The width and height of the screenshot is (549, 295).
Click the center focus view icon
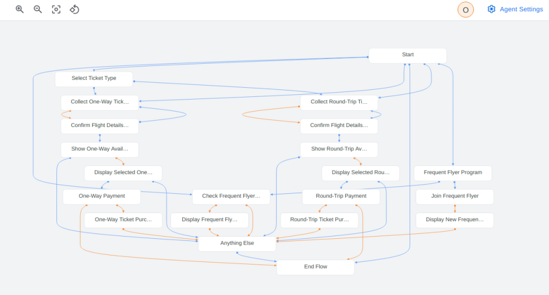pos(56,10)
